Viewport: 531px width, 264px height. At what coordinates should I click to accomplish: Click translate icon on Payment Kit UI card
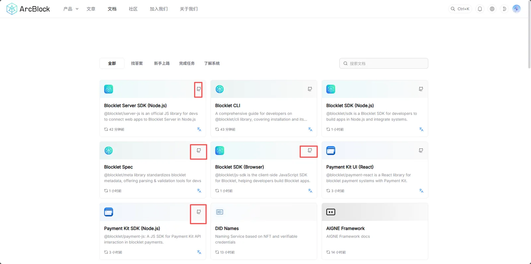pyautogui.click(x=421, y=191)
